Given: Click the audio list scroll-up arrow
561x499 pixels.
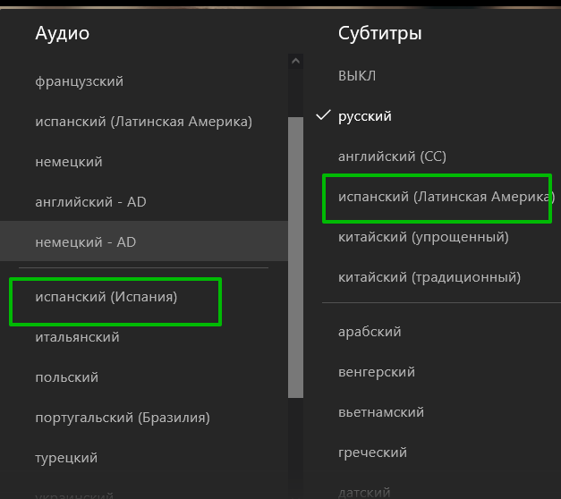Looking at the screenshot, I should pyautogui.click(x=296, y=61).
